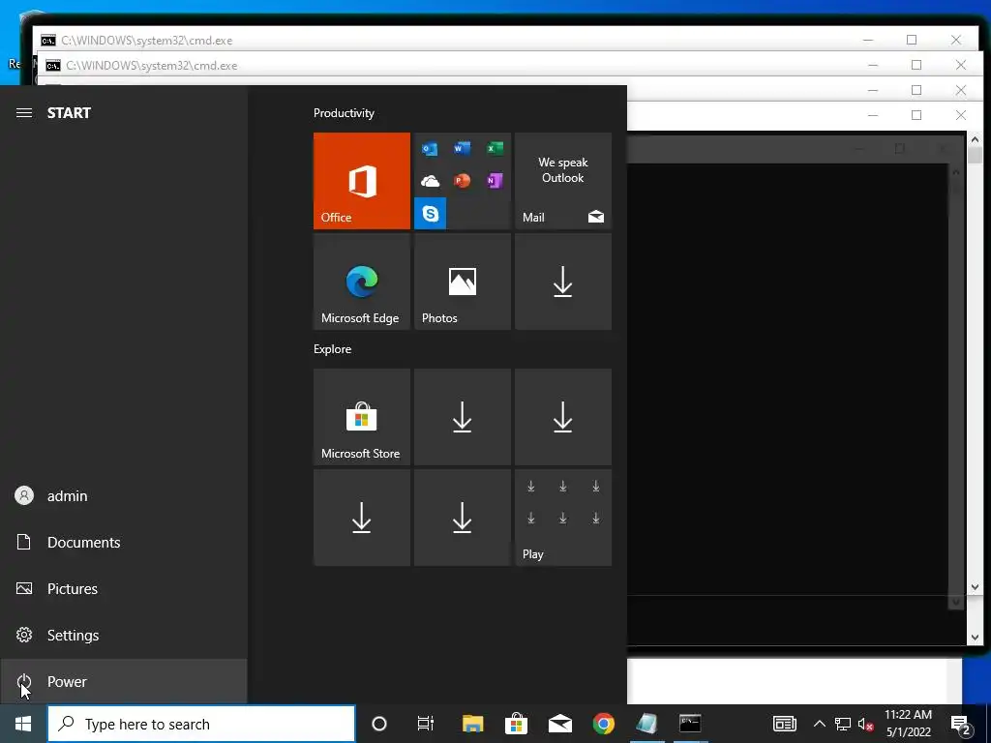Minimize the second cmd.exe window
The image size is (991, 743).
point(873,65)
